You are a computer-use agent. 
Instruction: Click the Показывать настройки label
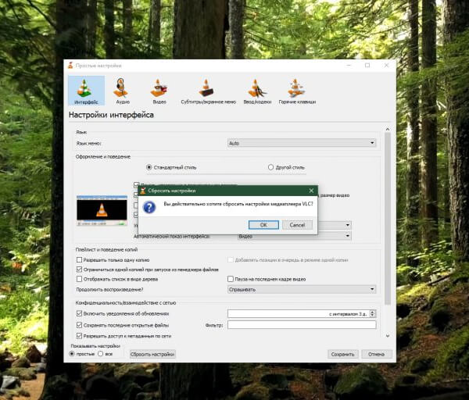click(x=95, y=346)
